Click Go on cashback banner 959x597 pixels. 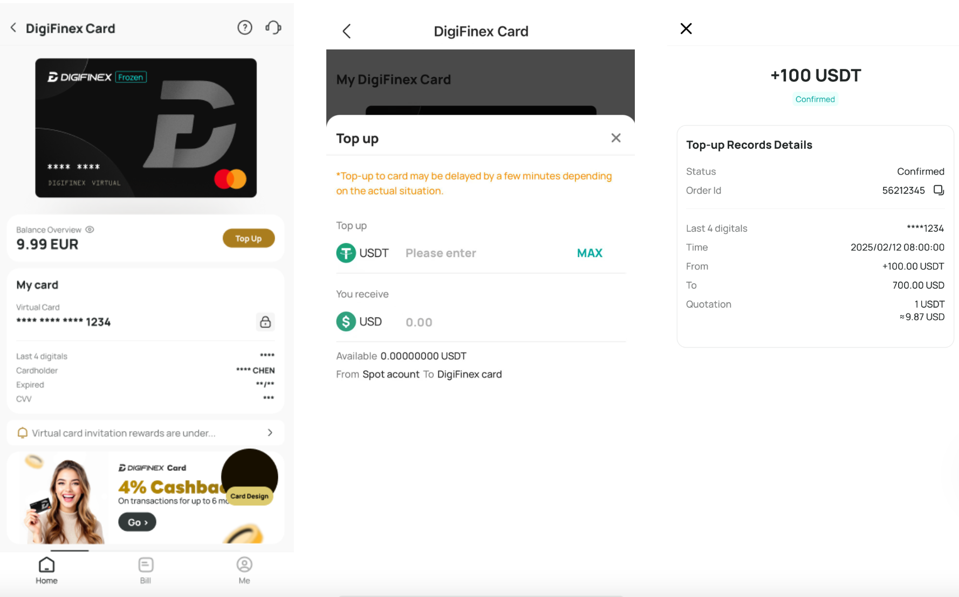pyautogui.click(x=137, y=522)
